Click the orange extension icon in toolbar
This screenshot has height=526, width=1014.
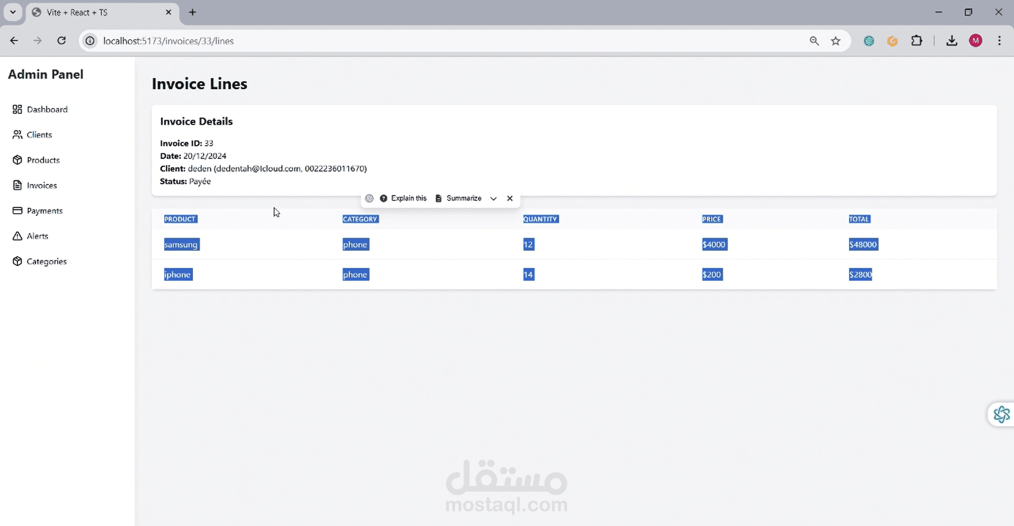[892, 41]
